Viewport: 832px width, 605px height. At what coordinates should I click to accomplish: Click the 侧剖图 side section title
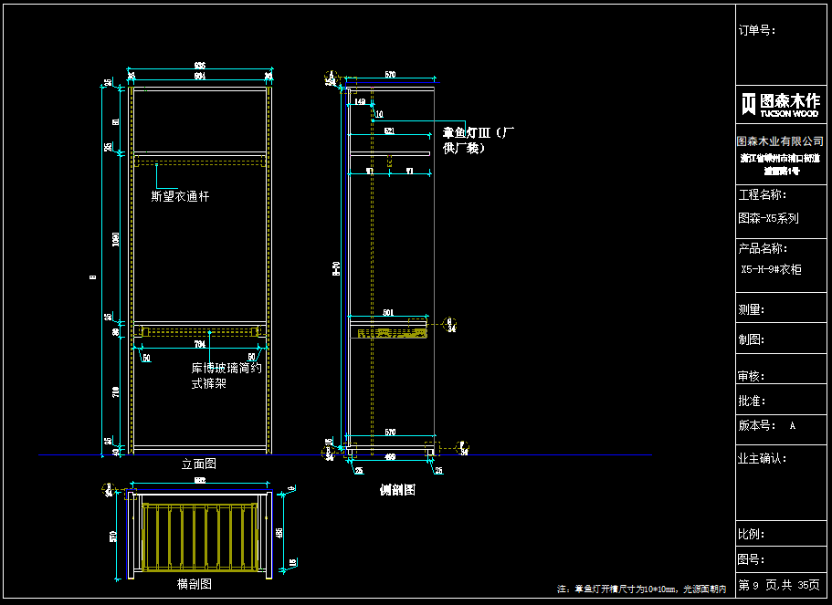[397, 490]
